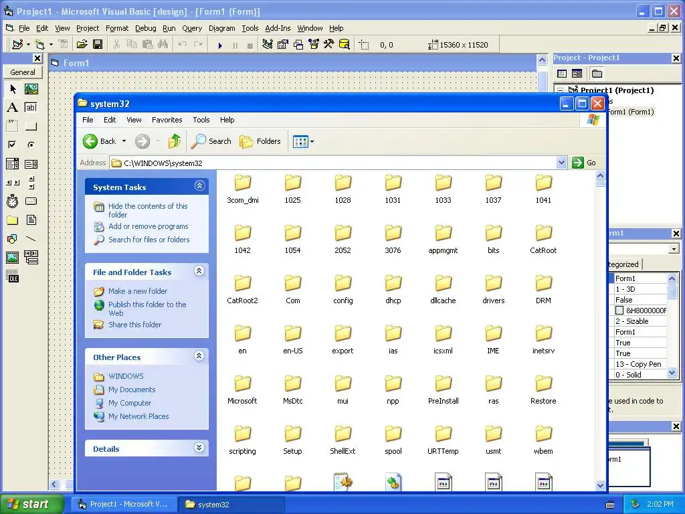Viewport: 685px width, 514px height.
Task: Click the address field showing C:\WINDOWS\system32
Action: click(x=333, y=163)
